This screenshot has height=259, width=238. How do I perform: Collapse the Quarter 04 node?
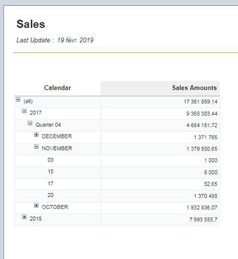(x=30, y=123)
